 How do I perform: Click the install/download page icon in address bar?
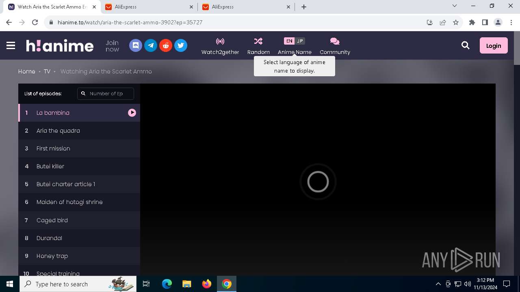pos(430,22)
